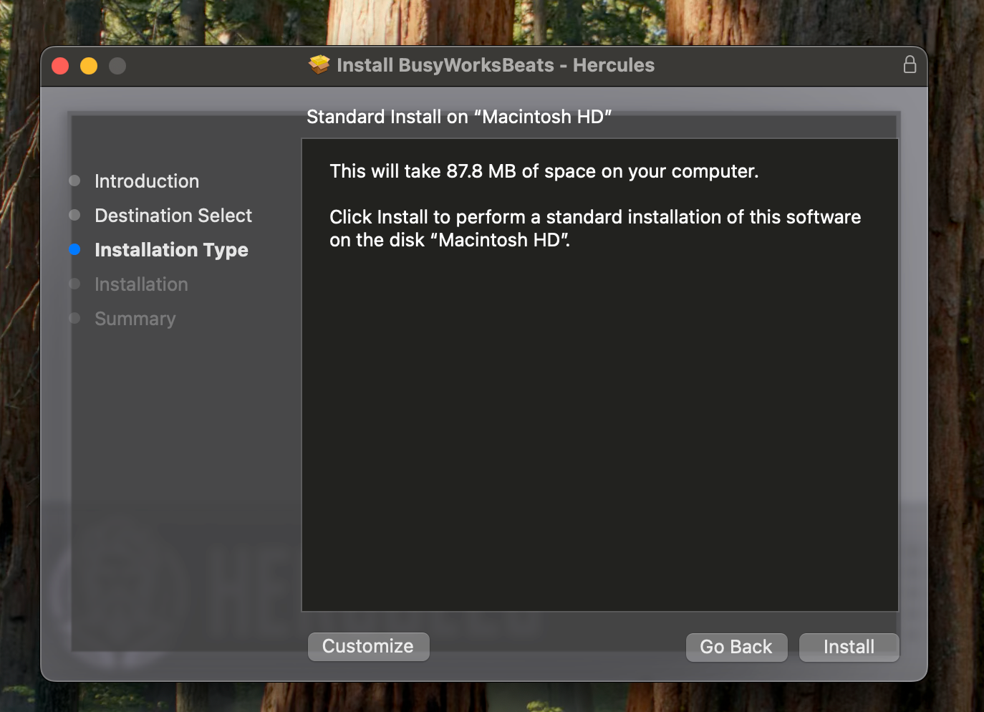
Task: Click the "Install BusyWorksBeats - Hercules" window title
Action: coord(495,65)
